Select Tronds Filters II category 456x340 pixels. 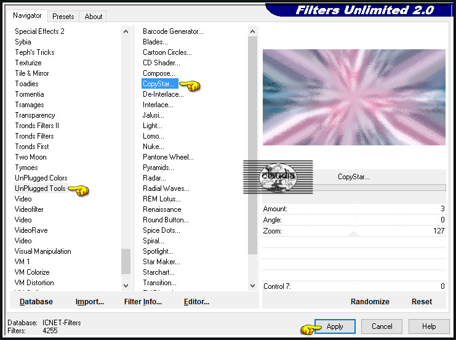[x=37, y=126]
